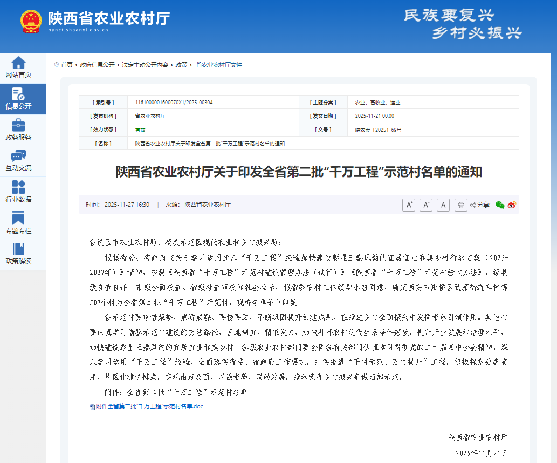Click the 分享 share network icon
This screenshot has width=557, height=463.
click(474, 205)
